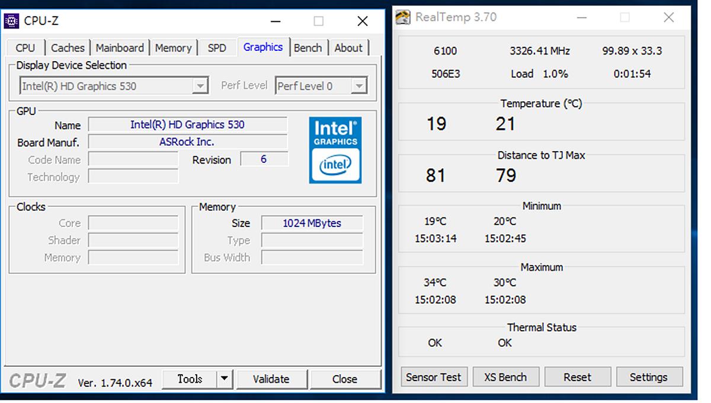The width and height of the screenshot is (711, 403).
Task: Click the memory Size field showing 1024 MBytes
Action: coord(312,223)
